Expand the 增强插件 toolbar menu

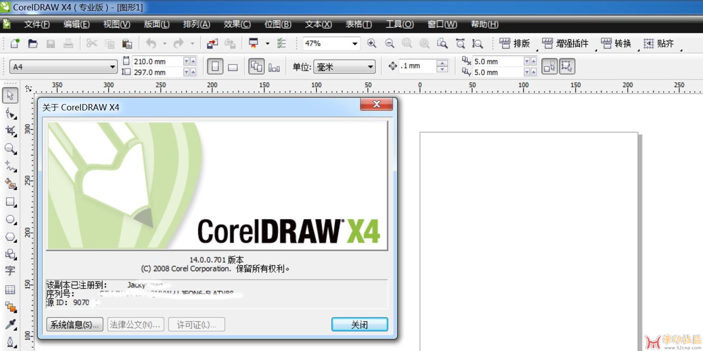click(566, 43)
